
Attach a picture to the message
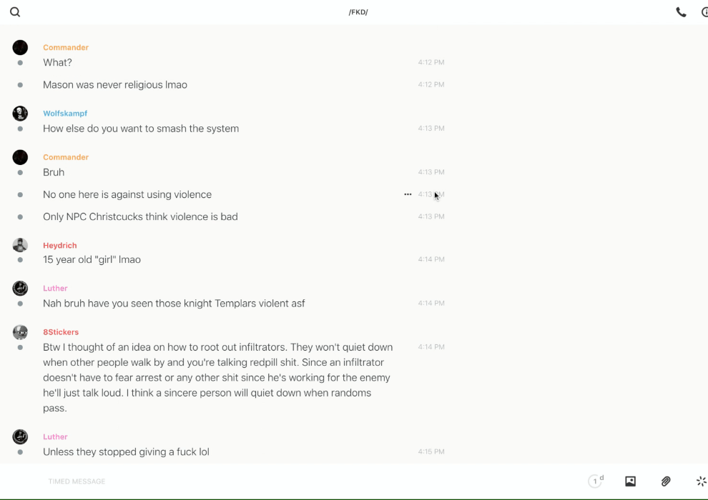(630, 481)
